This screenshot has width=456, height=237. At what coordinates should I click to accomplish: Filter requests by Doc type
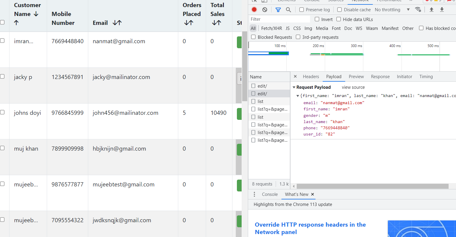(x=348, y=28)
